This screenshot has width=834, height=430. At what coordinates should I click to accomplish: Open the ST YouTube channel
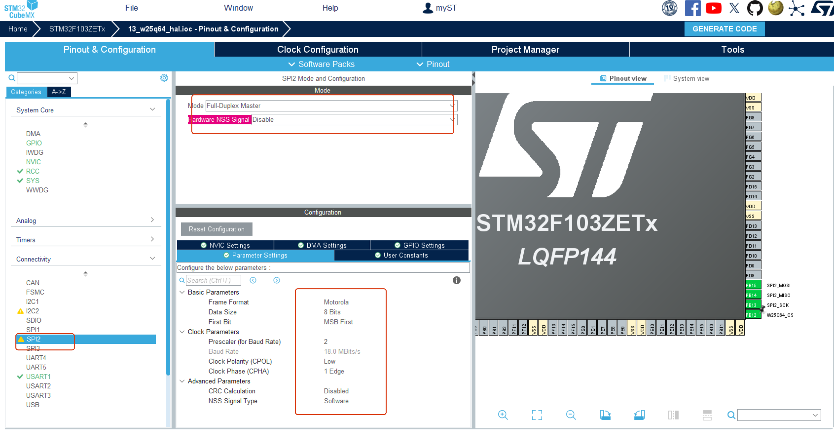(714, 8)
